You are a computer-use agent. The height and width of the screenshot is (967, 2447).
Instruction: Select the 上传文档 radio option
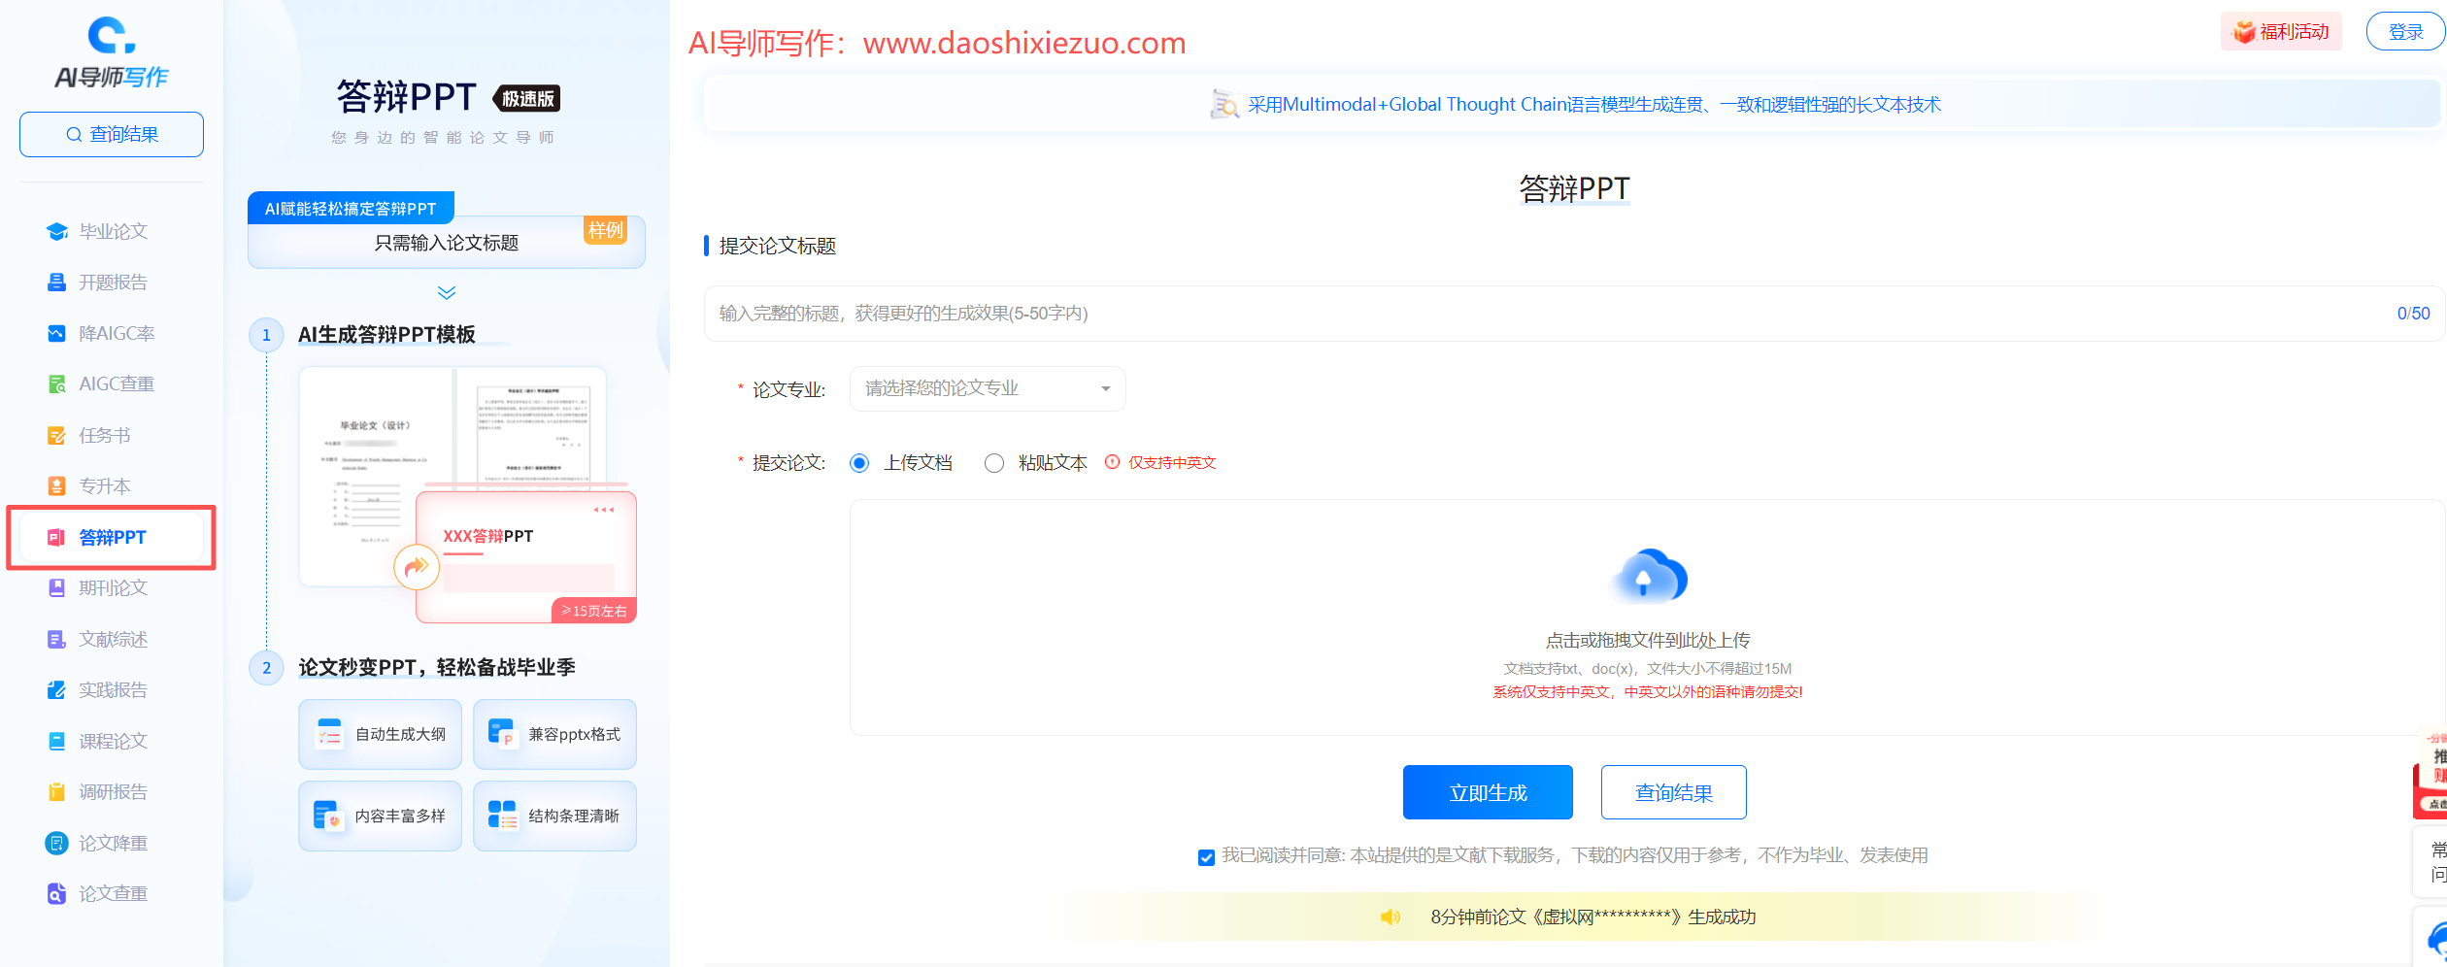(859, 463)
